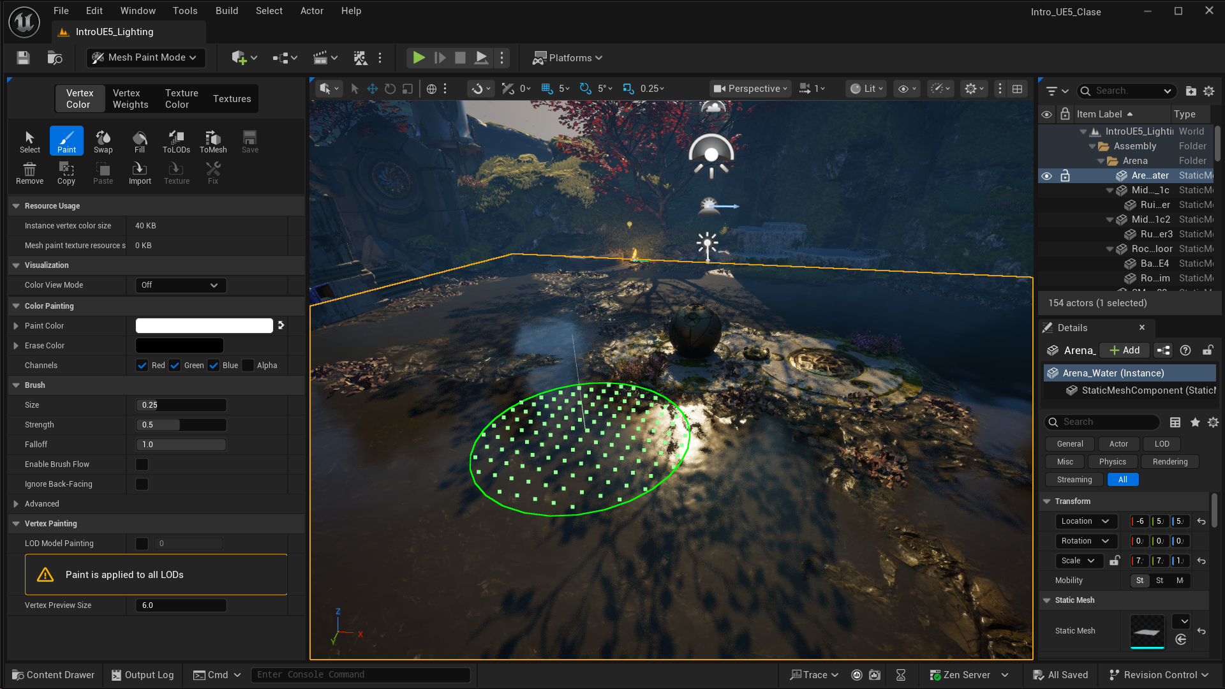Open the Content Drawer
1225x689 pixels.
tap(54, 675)
